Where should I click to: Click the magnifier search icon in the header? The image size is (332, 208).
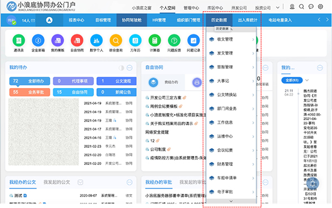(x=302, y=7)
